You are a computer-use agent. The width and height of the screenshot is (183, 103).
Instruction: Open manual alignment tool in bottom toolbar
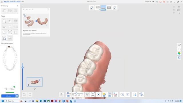[x=141, y=94]
